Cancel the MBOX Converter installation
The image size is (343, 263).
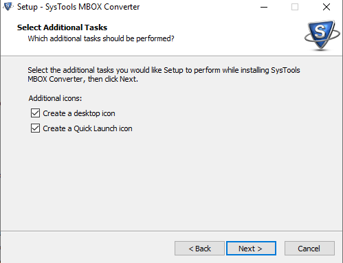tap(309, 249)
